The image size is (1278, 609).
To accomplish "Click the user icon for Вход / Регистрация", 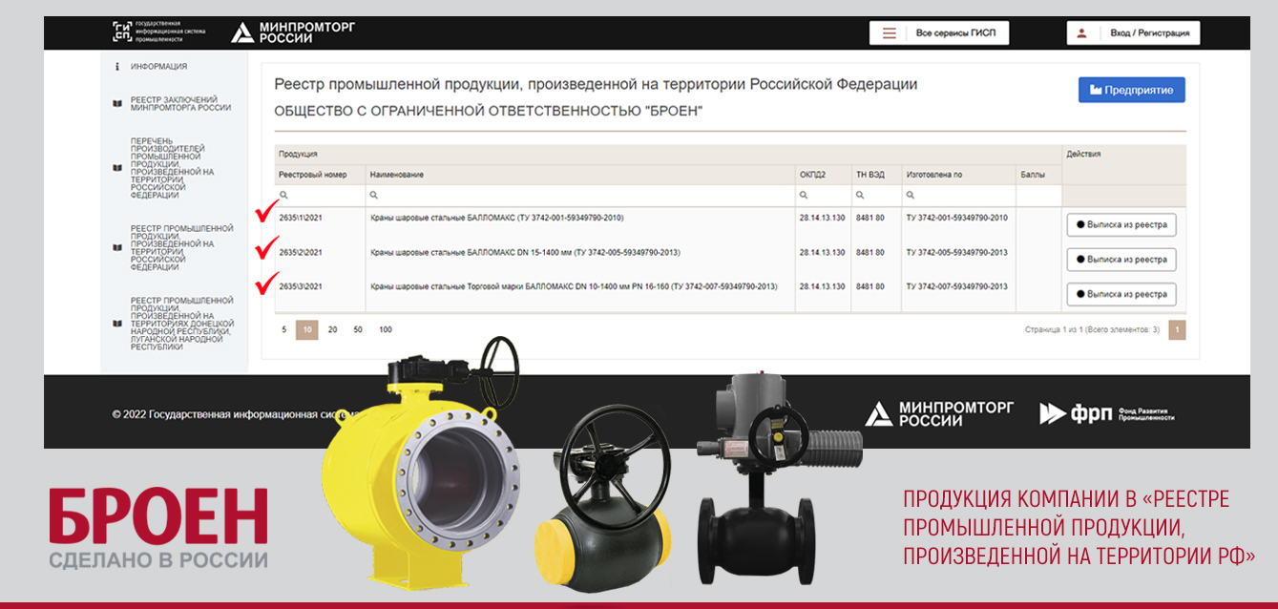I will tap(1081, 32).
